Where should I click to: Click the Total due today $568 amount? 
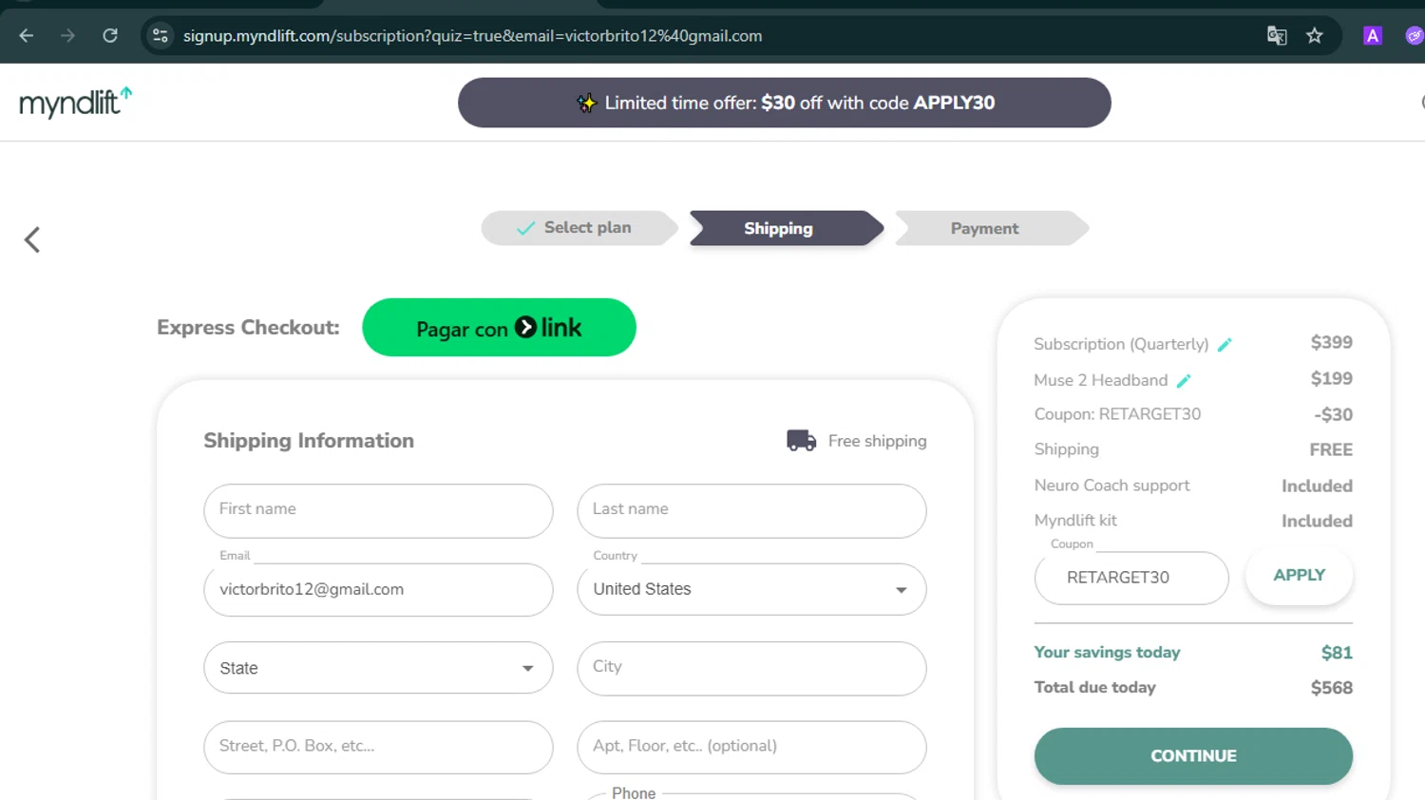point(1331,688)
